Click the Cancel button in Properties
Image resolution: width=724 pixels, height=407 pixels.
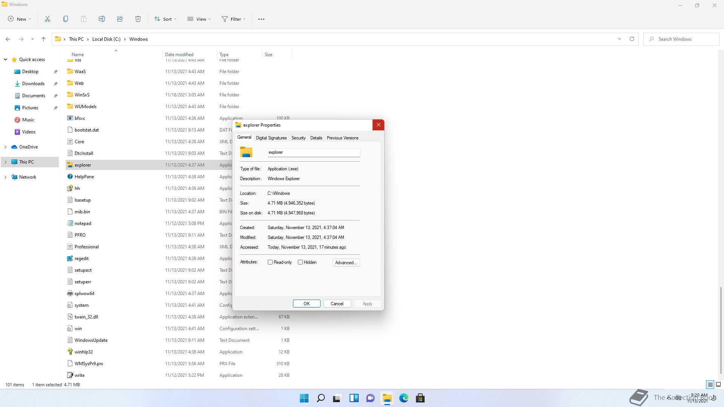[x=337, y=304]
